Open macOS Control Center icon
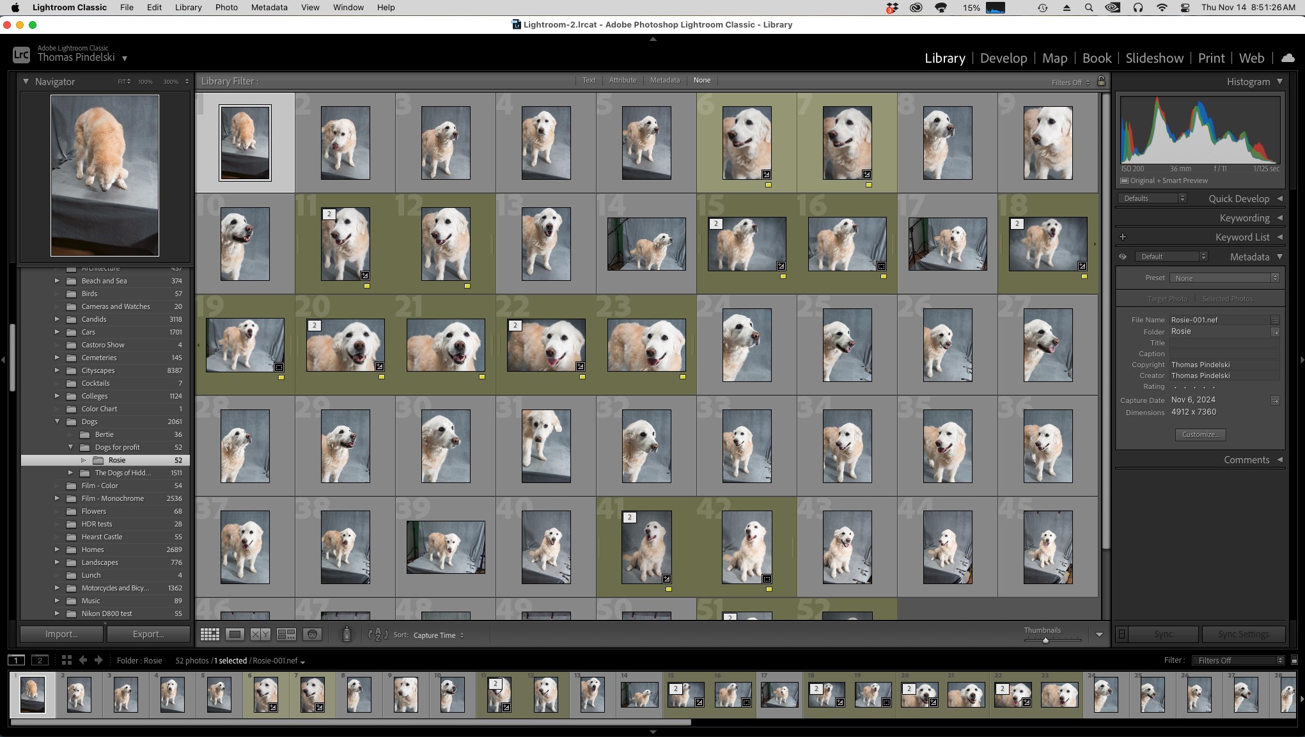This screenshot has height=737, width=1305. pyautogui.click(x=1185, y=8)
